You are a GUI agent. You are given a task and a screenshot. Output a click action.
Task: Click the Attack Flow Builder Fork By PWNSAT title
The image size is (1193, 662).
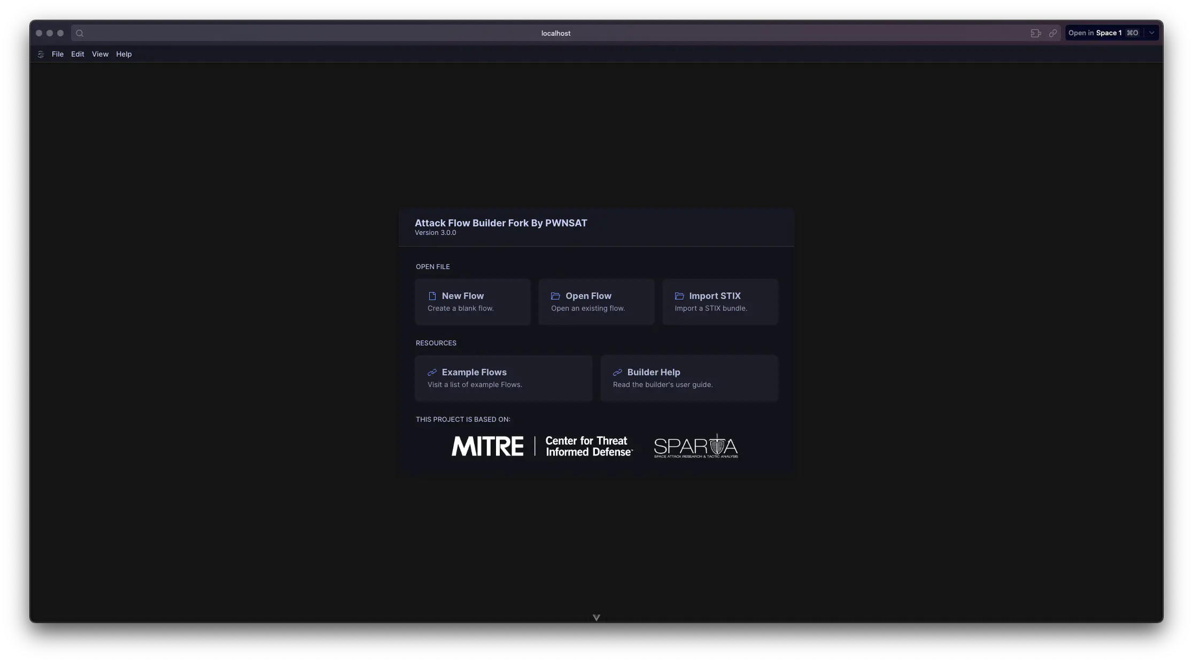point(501,223)
